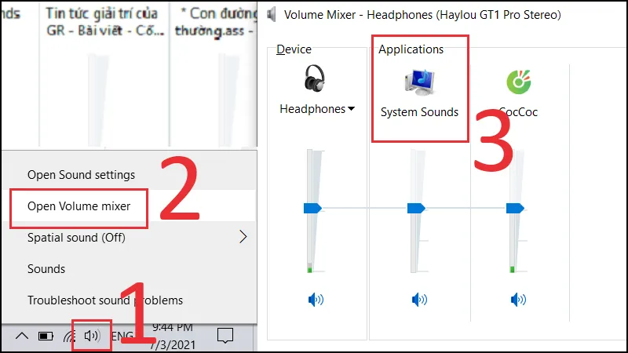Click the System Sounds volume slider handle
628x353 pixels.
(416, 208)
